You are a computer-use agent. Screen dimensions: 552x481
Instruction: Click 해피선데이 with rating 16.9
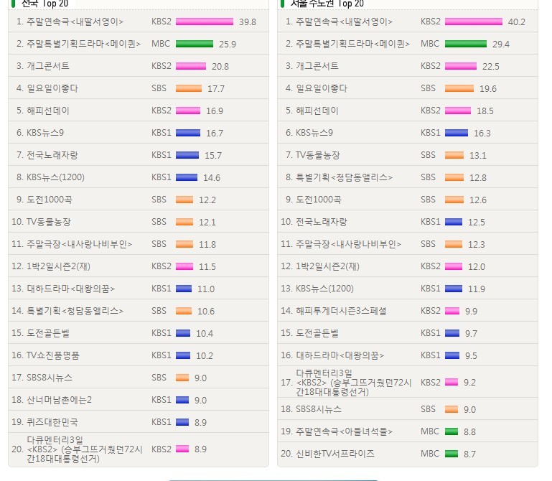[48, 111]
